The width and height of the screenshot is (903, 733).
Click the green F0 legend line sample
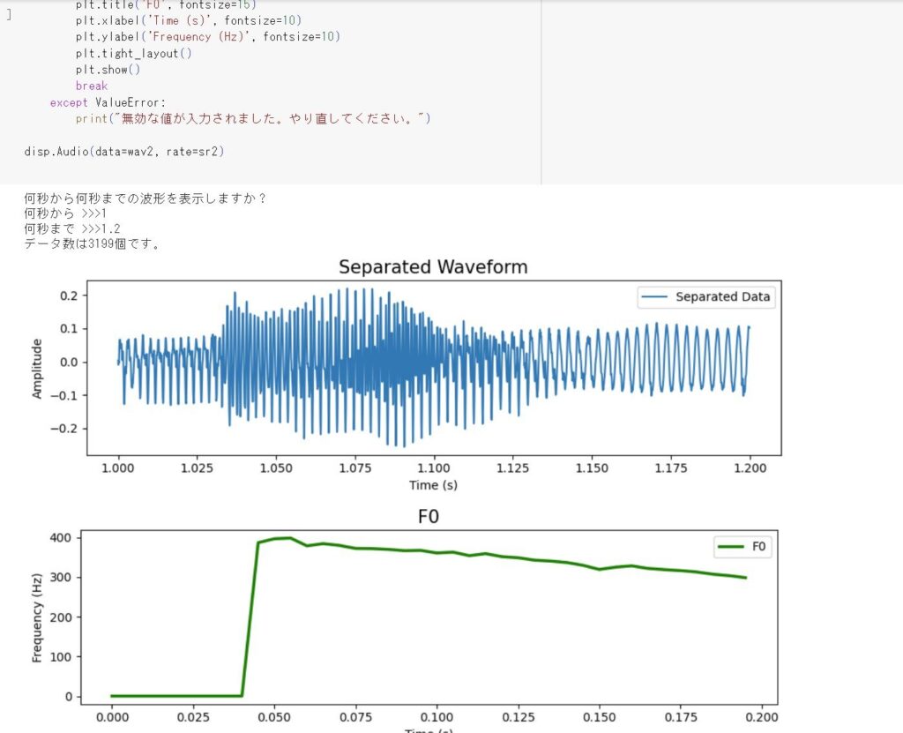coord(731,546)
